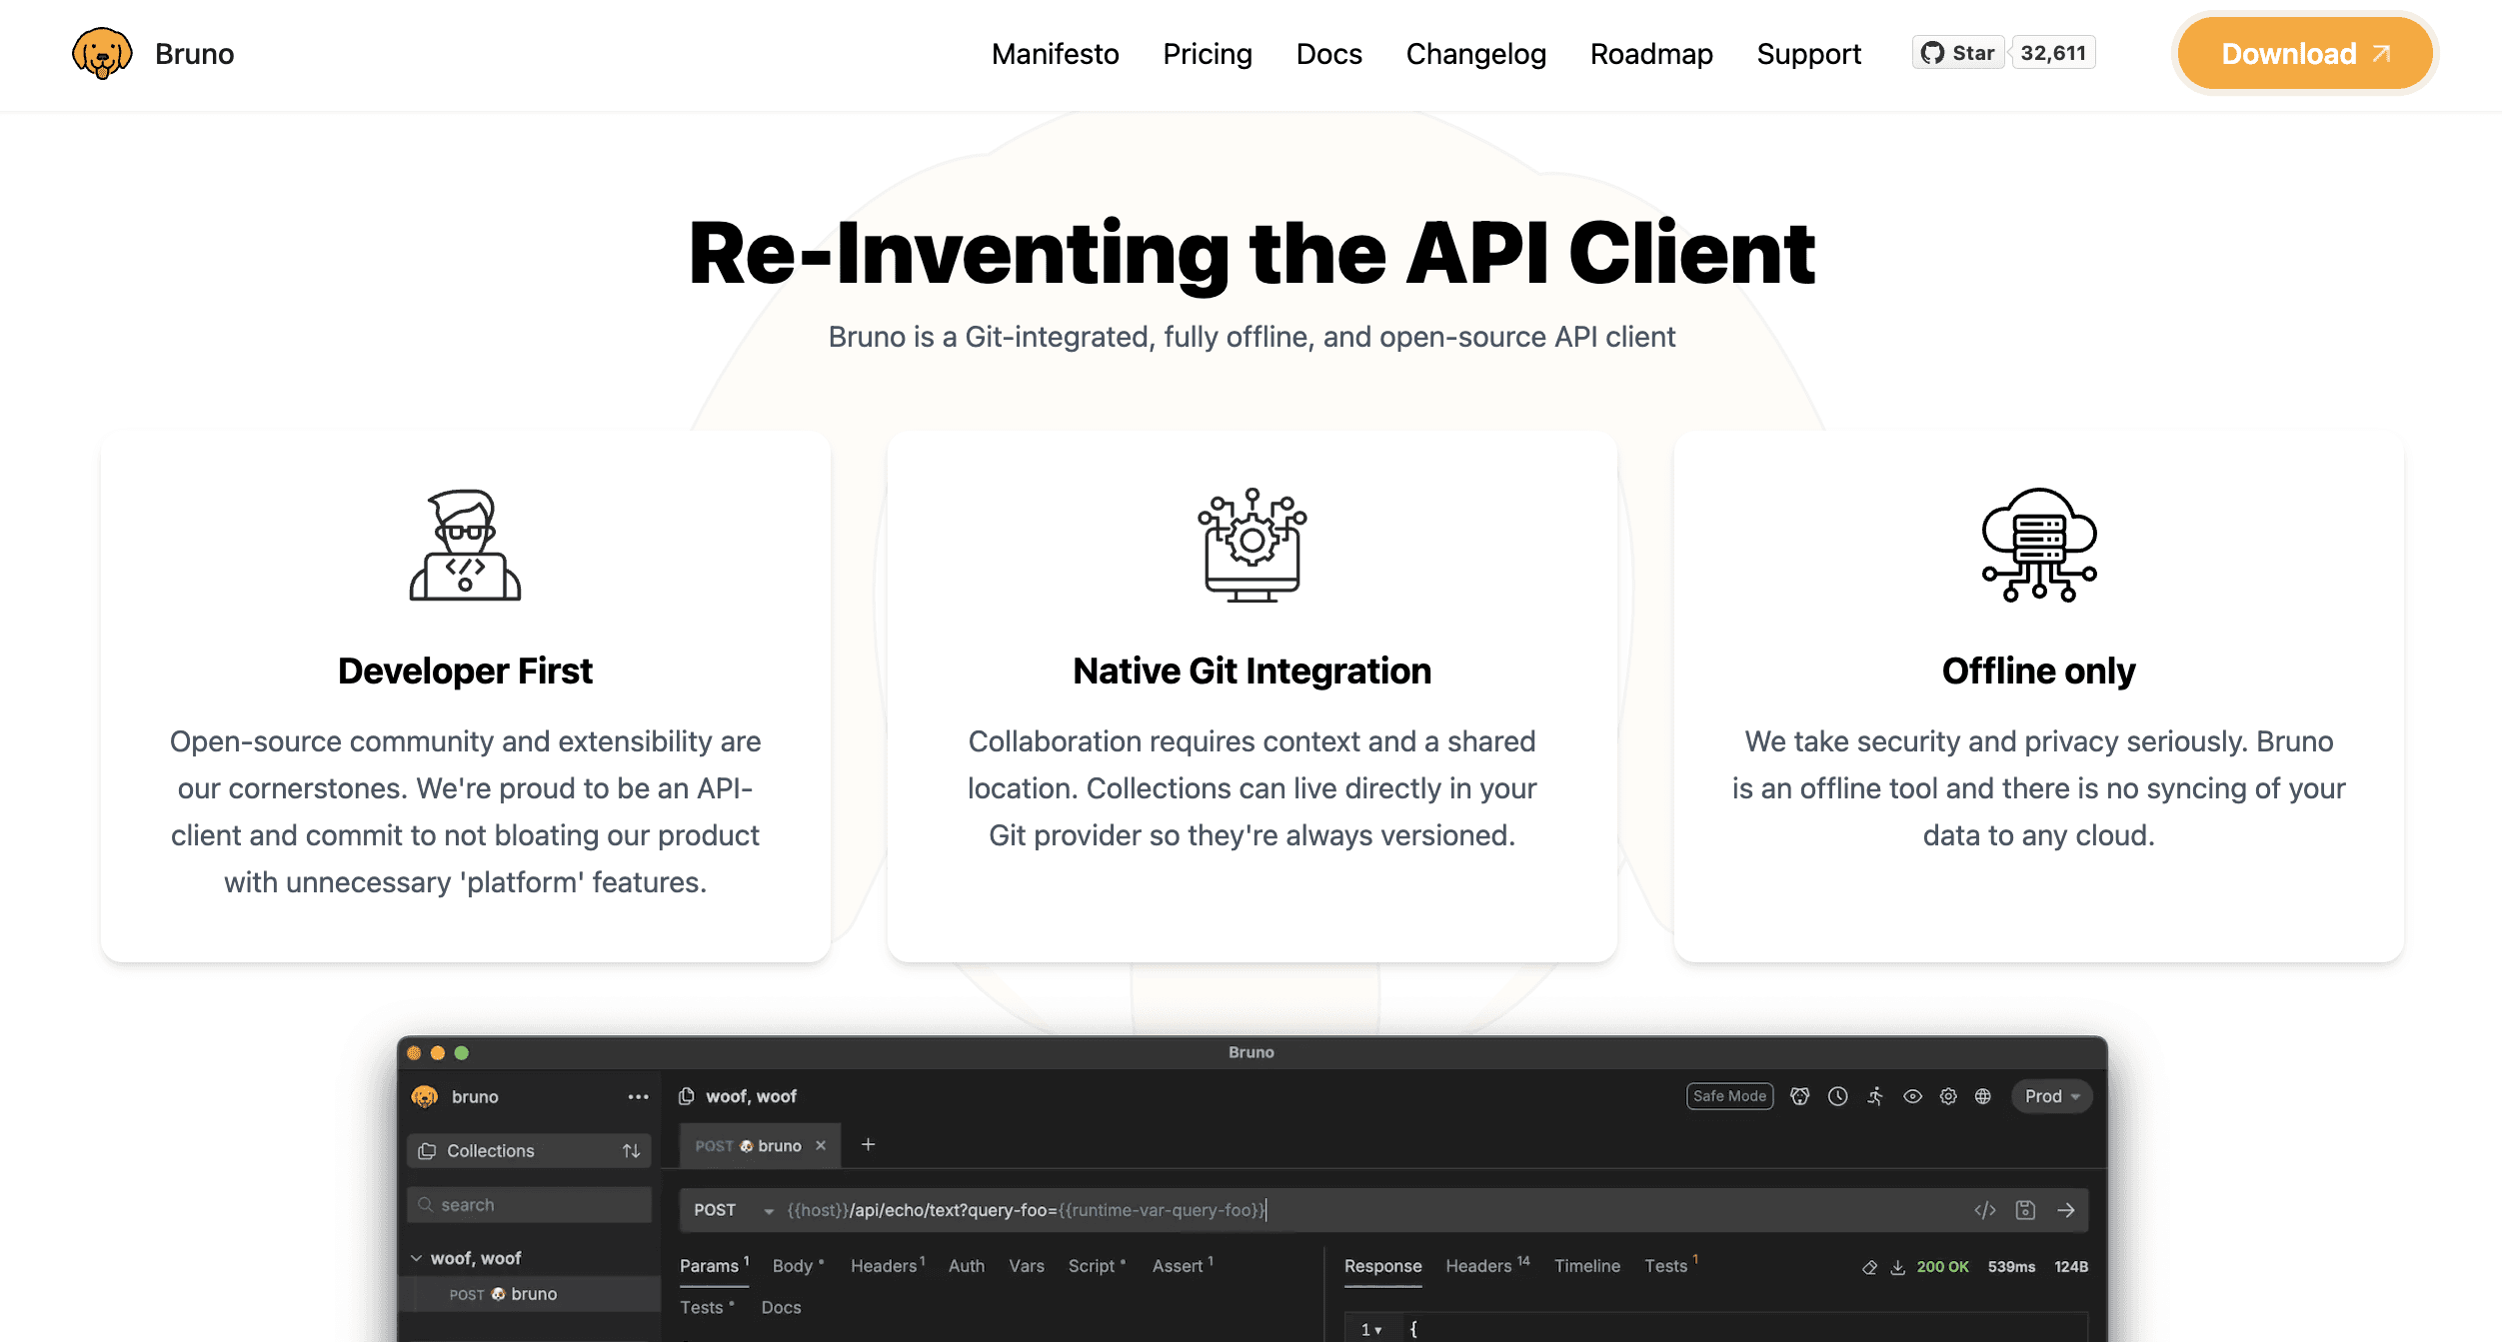2502x1342 pixels.
Task: Open the Auth tab
Action: click(966, 1266)
